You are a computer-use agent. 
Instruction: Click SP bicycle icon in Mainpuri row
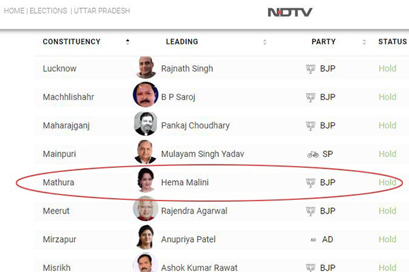tap(313, 154)
